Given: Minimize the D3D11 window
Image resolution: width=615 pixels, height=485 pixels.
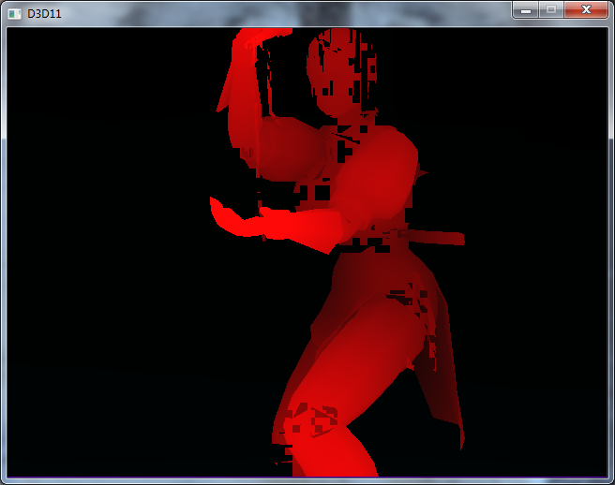Looking at the screenshot, I should [x=526, y=9].
